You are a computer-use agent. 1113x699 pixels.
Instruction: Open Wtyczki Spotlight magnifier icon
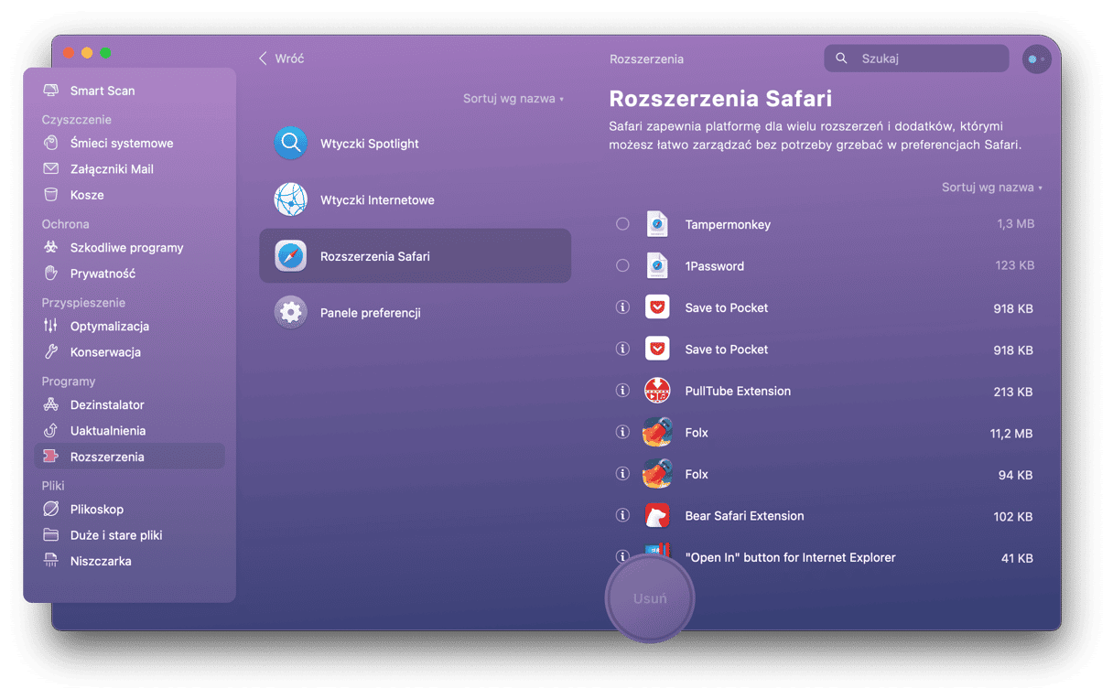(291, 144)
